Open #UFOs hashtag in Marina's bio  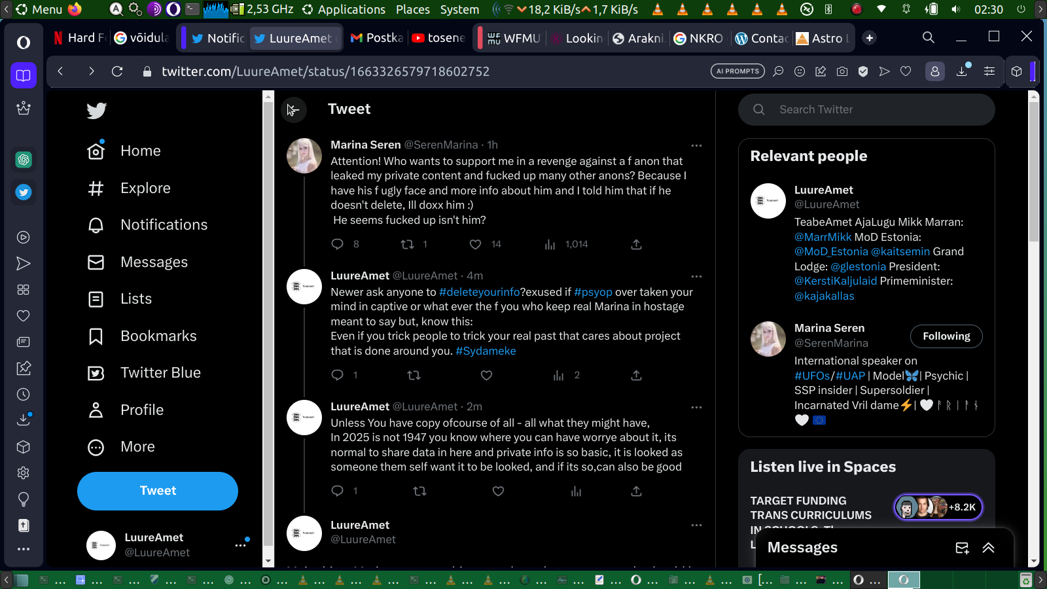click(x=812, y=376)
